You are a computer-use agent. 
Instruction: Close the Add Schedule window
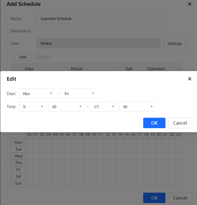coord(190,4)
